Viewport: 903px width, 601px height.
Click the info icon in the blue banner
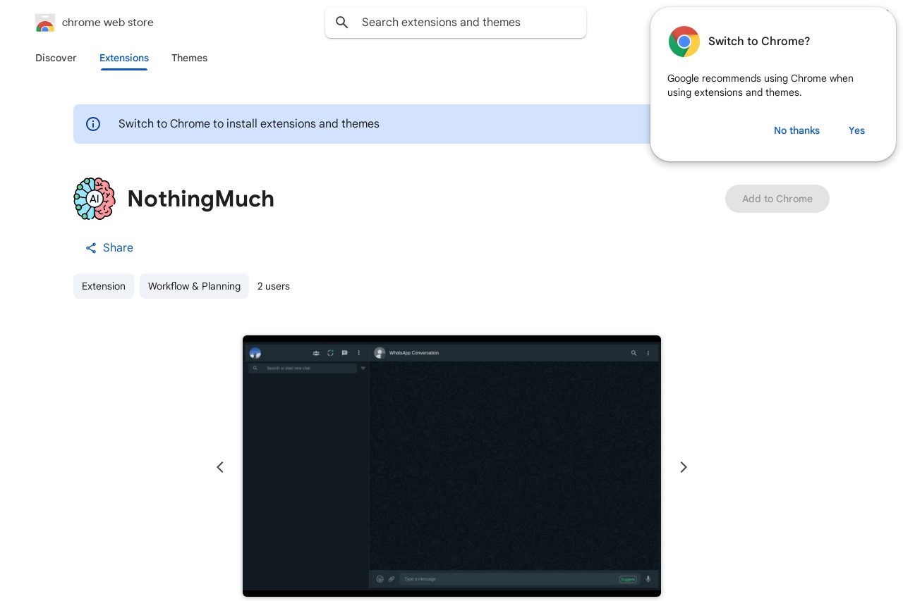tap(93, 124)
